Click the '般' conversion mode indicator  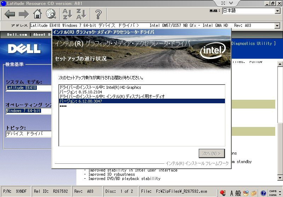click(x=238, y=193)
